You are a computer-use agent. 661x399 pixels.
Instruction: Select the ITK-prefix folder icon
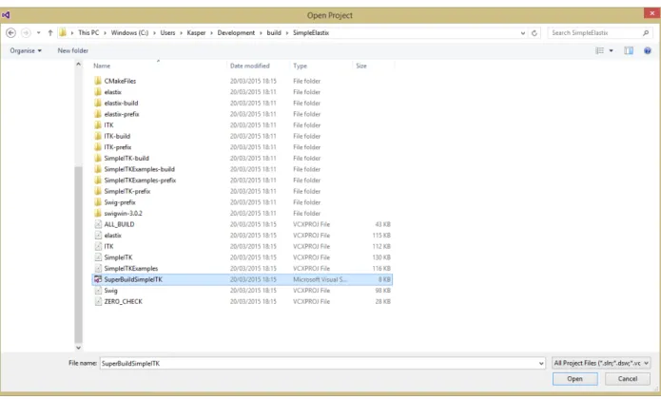pyautogui.click(x=98, y=147)
